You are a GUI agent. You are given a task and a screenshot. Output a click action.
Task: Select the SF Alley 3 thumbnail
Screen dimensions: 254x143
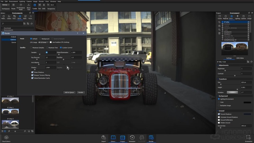coord(10,111)
